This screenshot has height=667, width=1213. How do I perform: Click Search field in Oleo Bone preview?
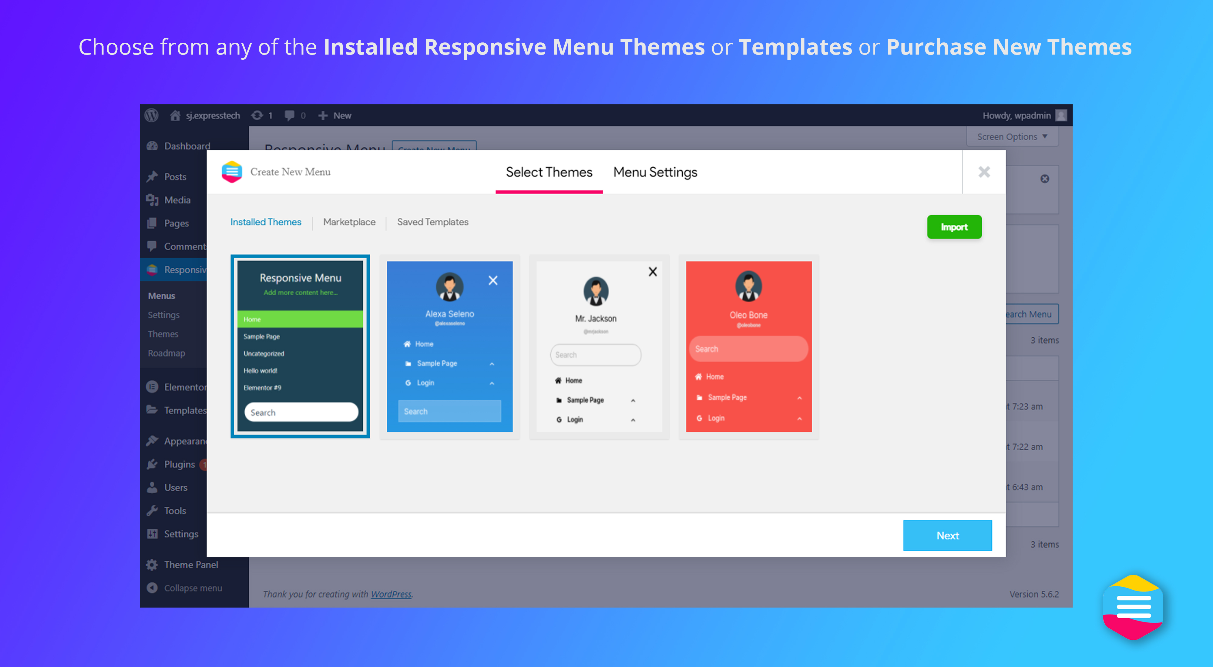click(x=748, y=349)
